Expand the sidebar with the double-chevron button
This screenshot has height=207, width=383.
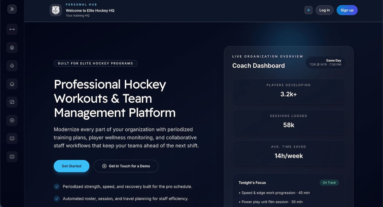pyautogui.click(x=12, y=9)
